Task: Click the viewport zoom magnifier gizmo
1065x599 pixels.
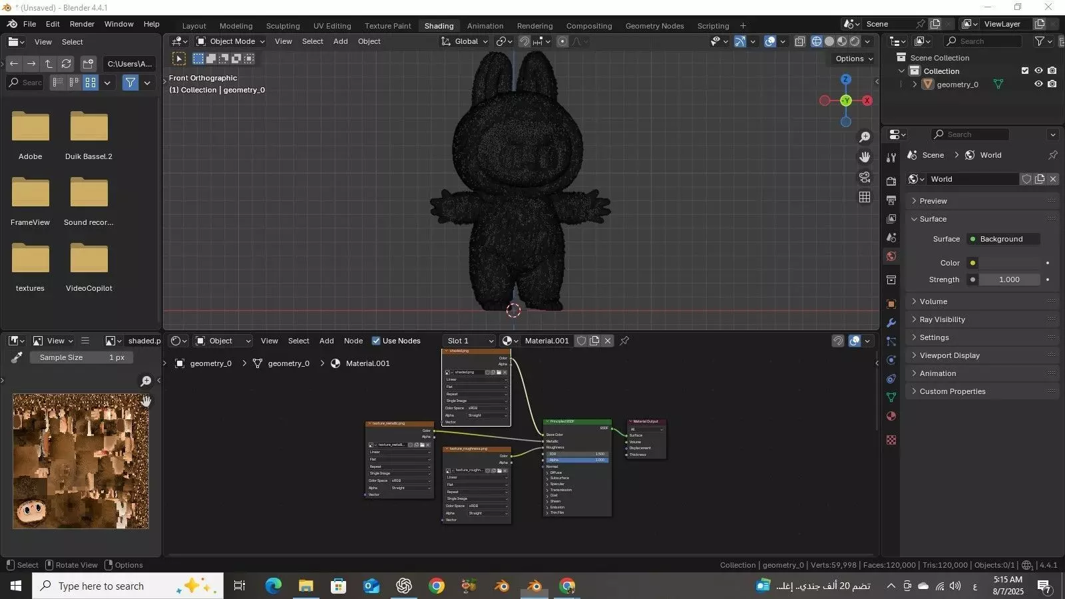Action: tap(865, 136)
